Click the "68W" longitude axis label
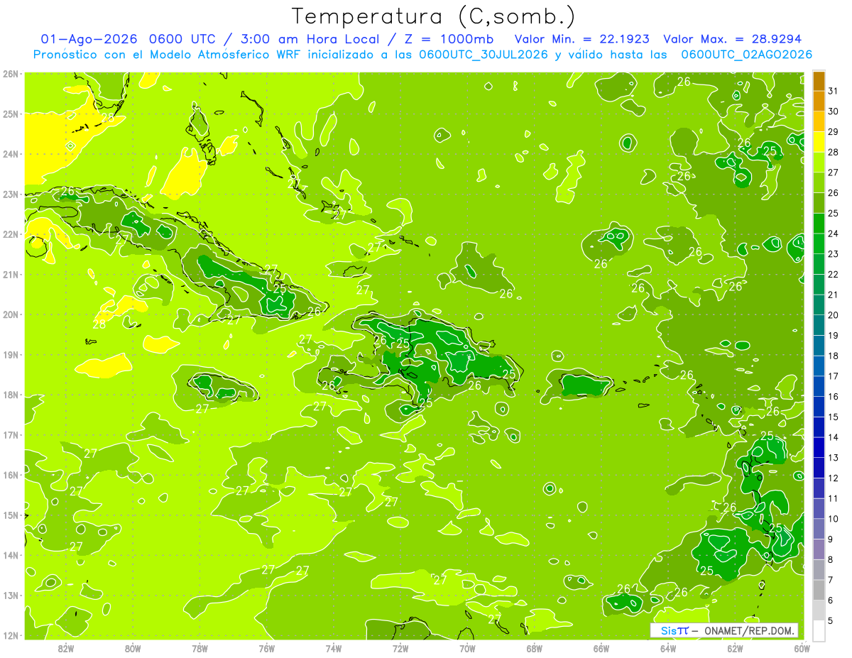 tap(534, 648)
